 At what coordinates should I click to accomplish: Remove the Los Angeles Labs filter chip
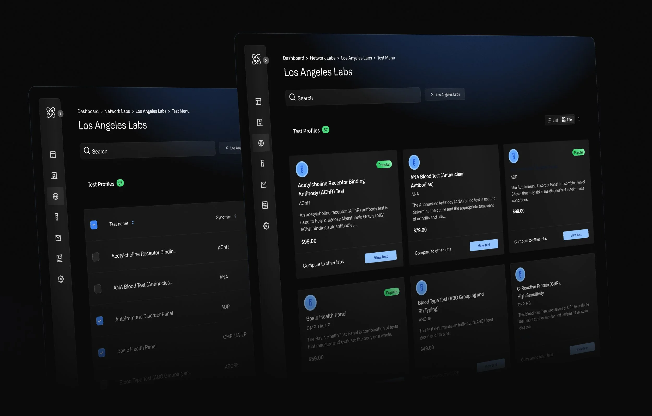coord(432,94)
